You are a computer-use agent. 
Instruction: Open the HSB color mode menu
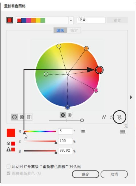pos(83,132)
